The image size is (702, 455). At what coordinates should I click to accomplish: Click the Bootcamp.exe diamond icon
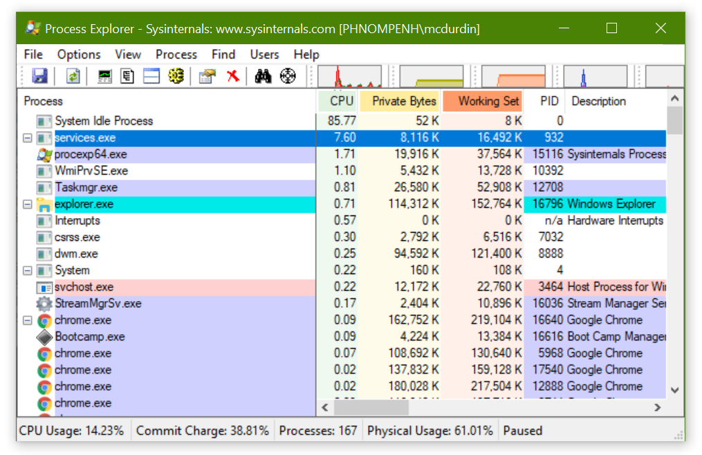click(44, 337)
